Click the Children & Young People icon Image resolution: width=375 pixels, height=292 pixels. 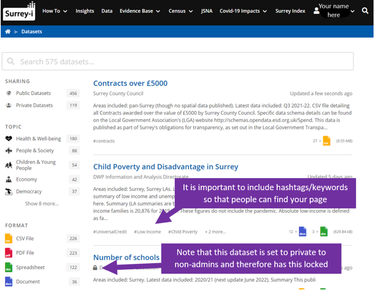click(9, 165)
